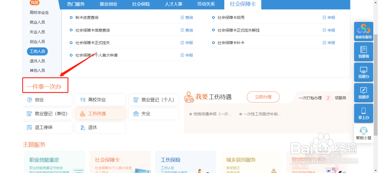Select the 工伤待遇 service icon

click(x=100, y=114)
